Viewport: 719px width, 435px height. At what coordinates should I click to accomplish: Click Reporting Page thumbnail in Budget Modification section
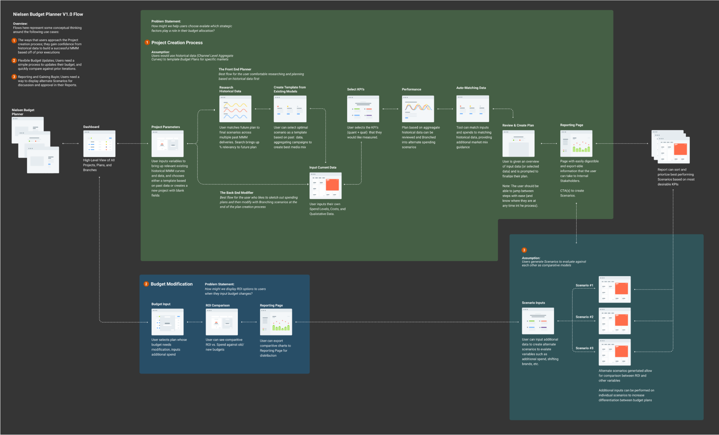coord(276,322)
